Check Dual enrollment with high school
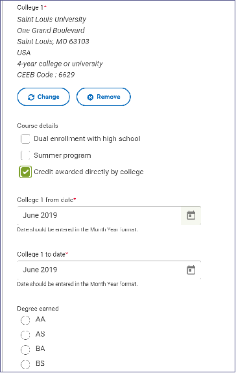 tap(25, 138)
